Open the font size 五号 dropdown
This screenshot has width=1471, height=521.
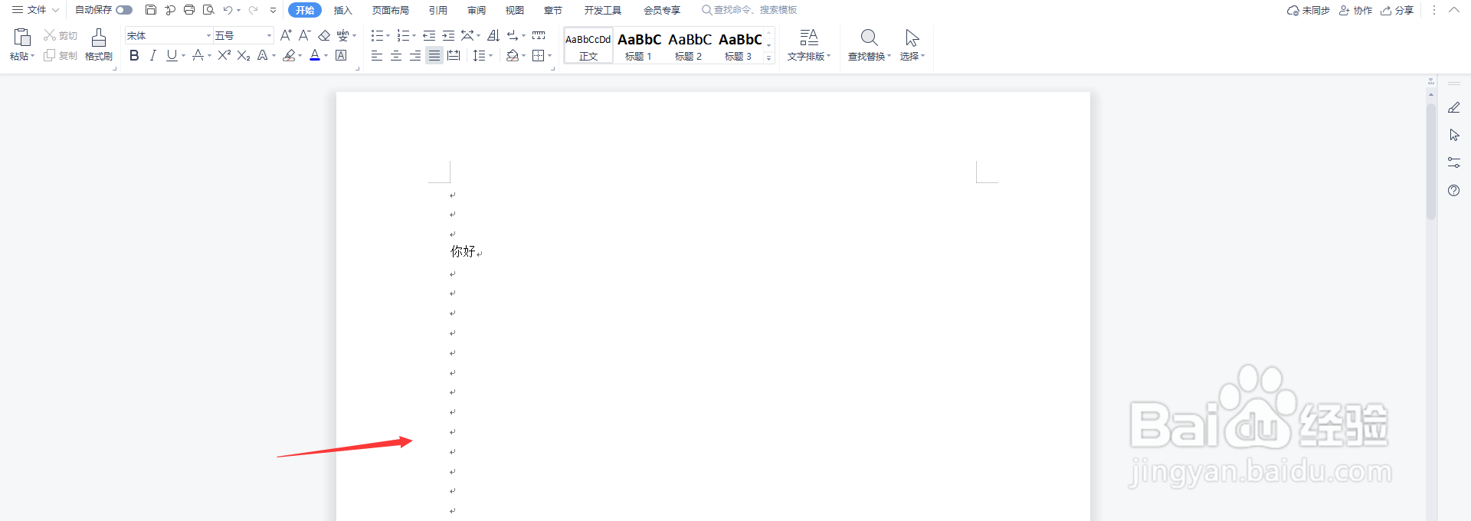[269, 36]
